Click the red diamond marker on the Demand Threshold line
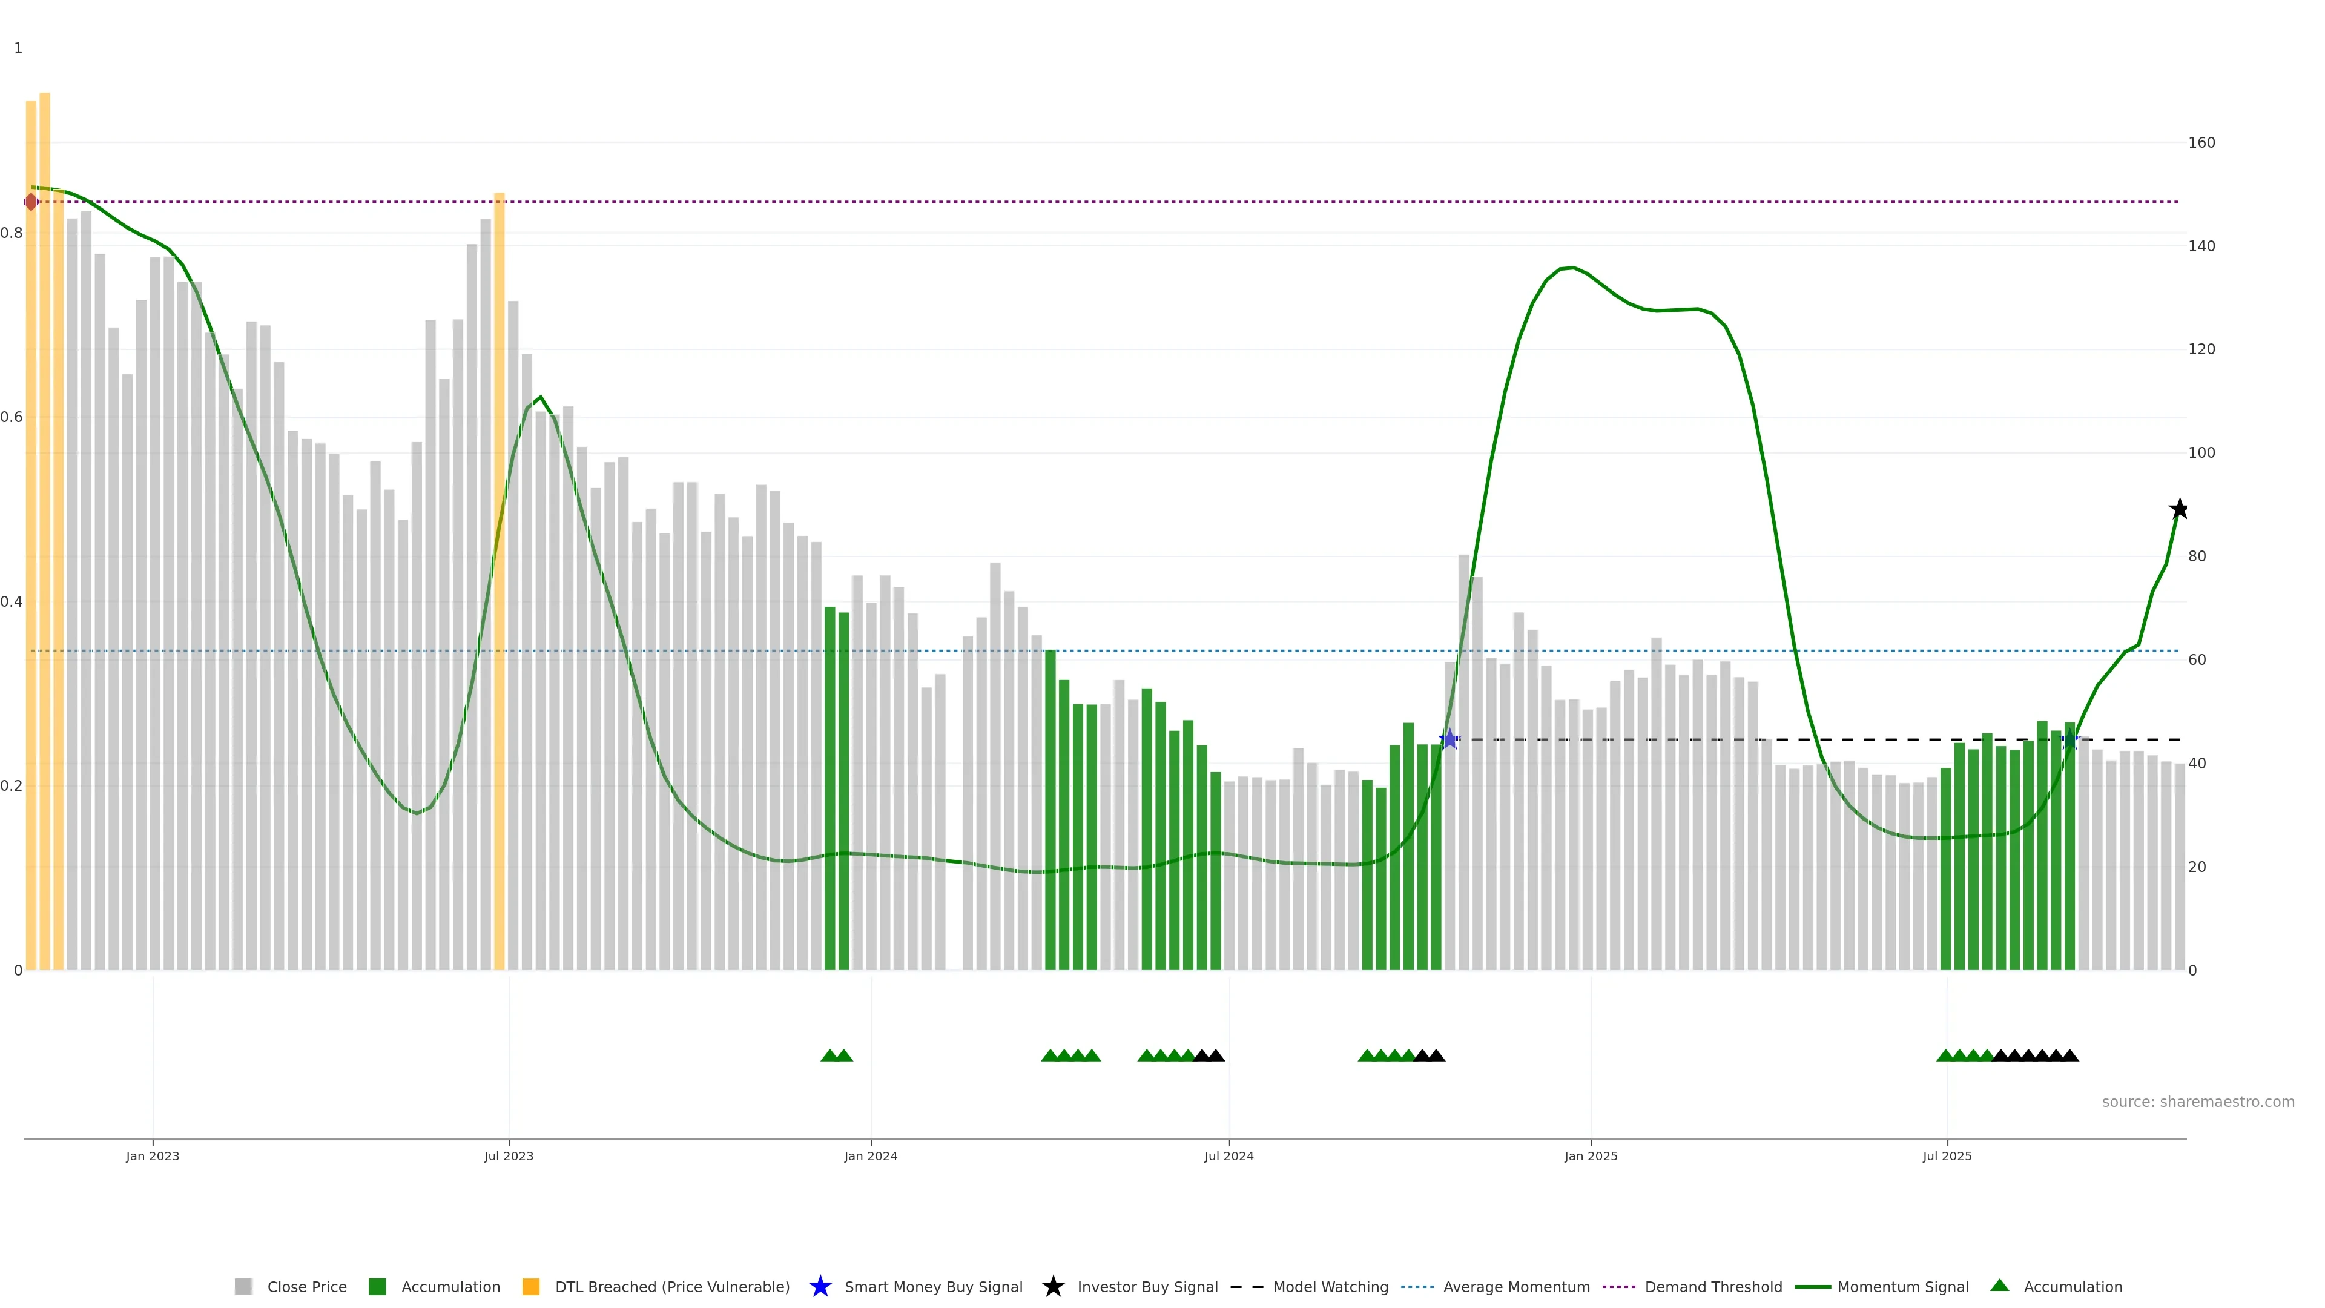 (31, 201)
